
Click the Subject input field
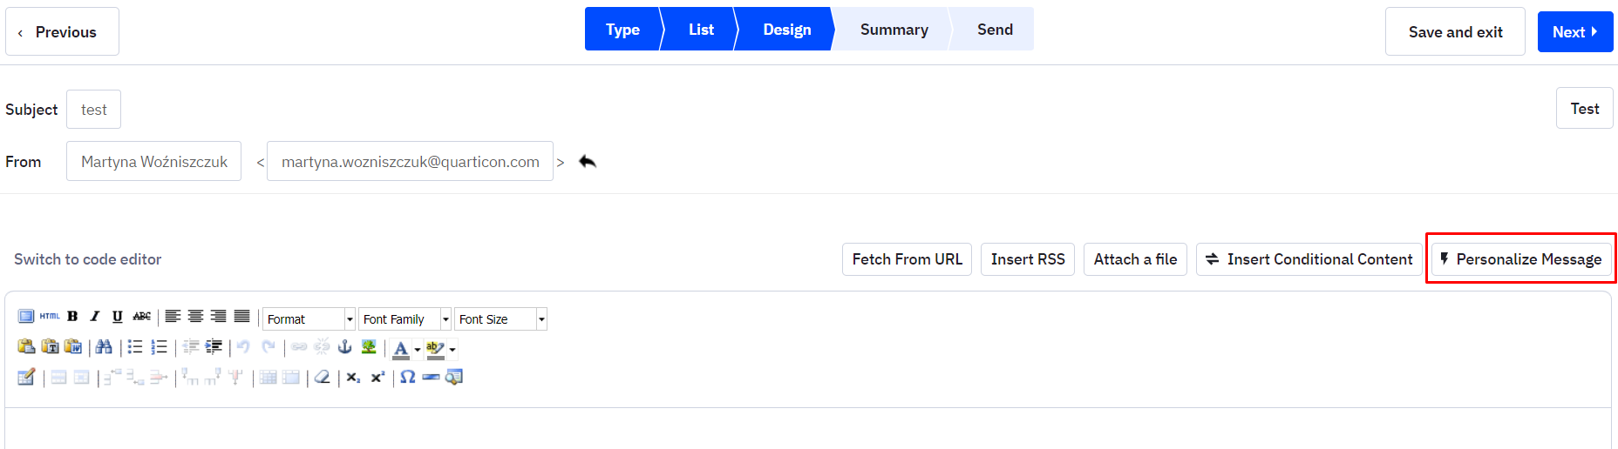94,110
